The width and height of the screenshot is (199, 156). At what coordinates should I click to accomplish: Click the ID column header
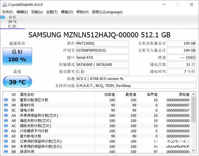tap(14, 95)
